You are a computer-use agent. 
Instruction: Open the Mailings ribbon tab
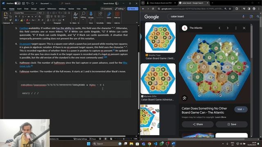point(62,9)
